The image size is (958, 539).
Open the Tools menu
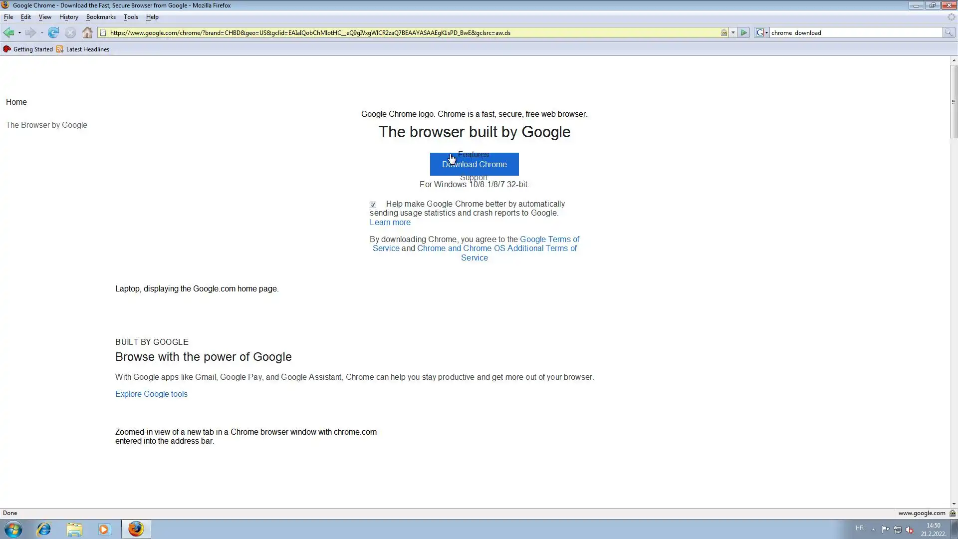[131, 17]
